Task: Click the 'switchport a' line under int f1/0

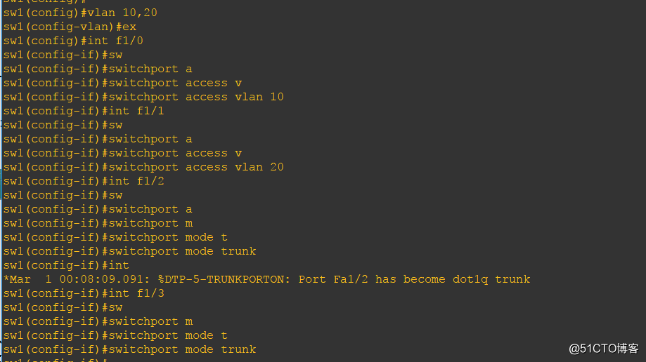Action: 98,69
